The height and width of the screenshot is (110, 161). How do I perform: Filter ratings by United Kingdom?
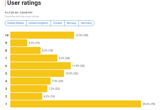click(38, 23)
